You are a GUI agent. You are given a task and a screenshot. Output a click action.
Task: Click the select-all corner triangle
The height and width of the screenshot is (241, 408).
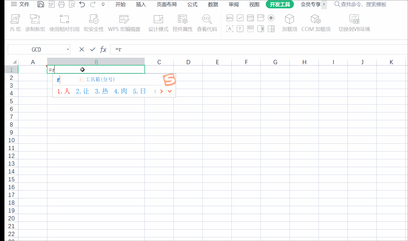coord(14,62)
